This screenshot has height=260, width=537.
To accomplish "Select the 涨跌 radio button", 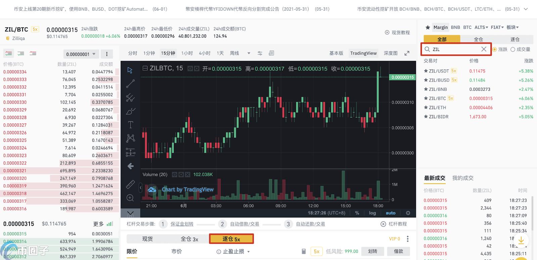I will [495, 49].
